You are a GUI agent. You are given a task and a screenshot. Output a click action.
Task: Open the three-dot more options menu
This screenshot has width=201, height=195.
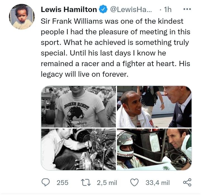pos(187,9)
